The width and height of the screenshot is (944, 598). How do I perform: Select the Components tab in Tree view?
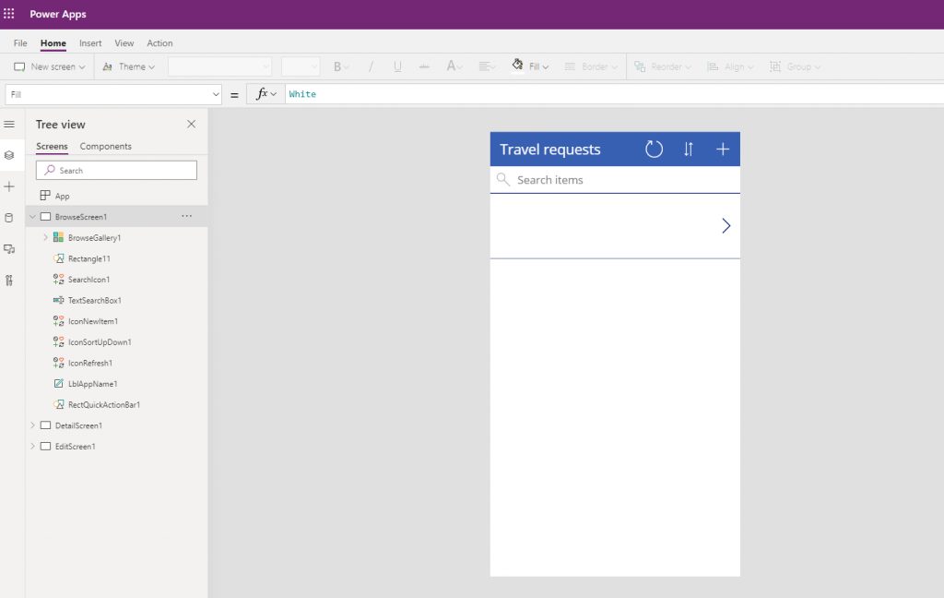point(105,147)
